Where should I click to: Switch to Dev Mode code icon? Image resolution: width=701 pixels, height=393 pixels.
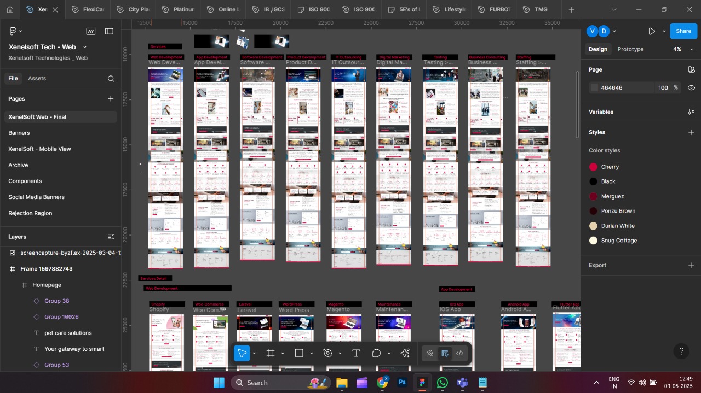point(460,353)
